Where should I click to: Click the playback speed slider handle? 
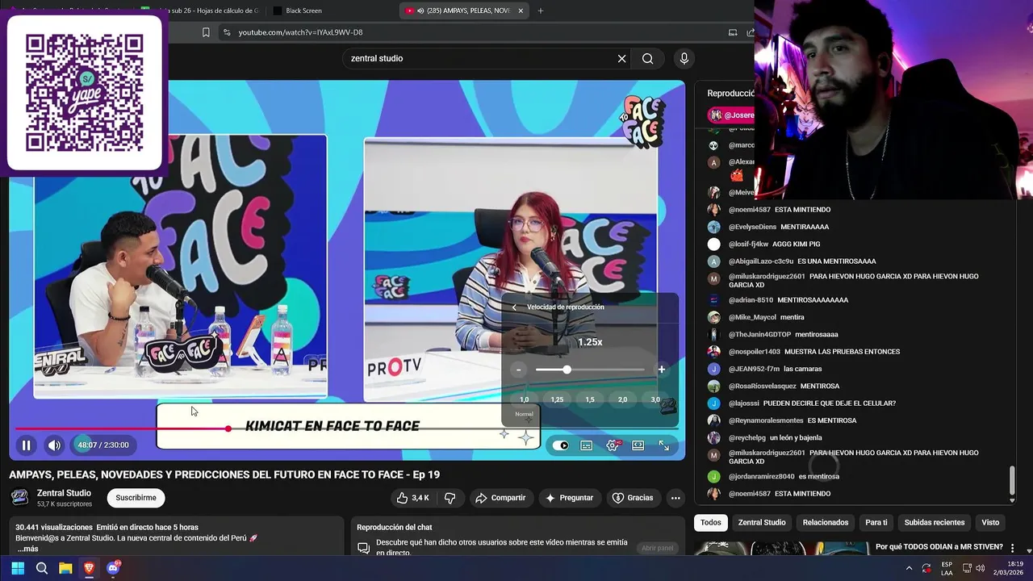pos(567,370)
